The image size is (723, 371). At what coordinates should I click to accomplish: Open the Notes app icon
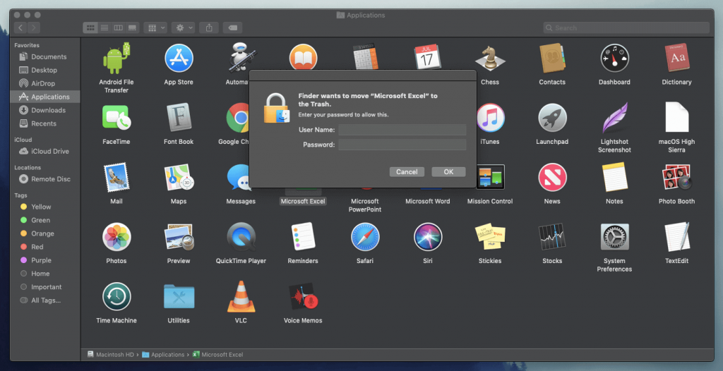tap(615, 177)
